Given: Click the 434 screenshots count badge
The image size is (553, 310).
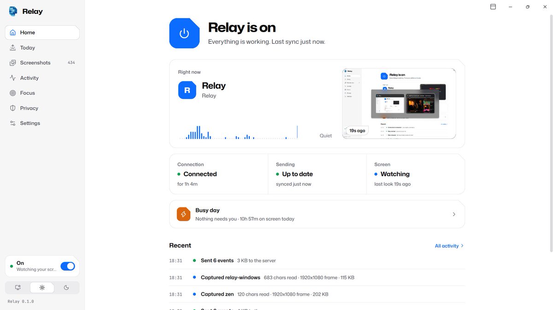Looking at the screenshot, I should click(71, 63).
